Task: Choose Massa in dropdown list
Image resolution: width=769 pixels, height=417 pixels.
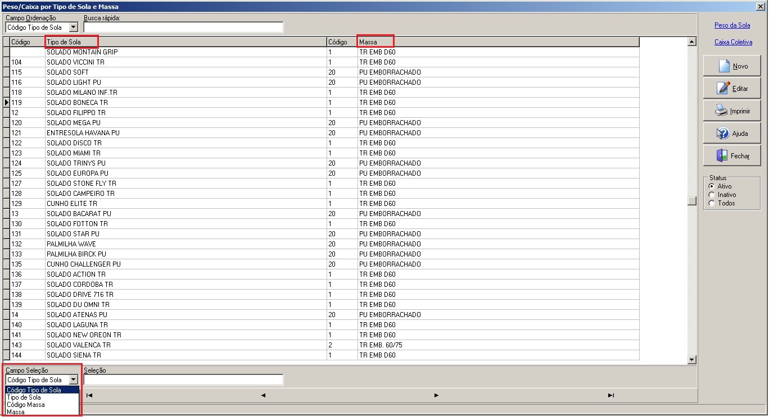Action: 42,412
